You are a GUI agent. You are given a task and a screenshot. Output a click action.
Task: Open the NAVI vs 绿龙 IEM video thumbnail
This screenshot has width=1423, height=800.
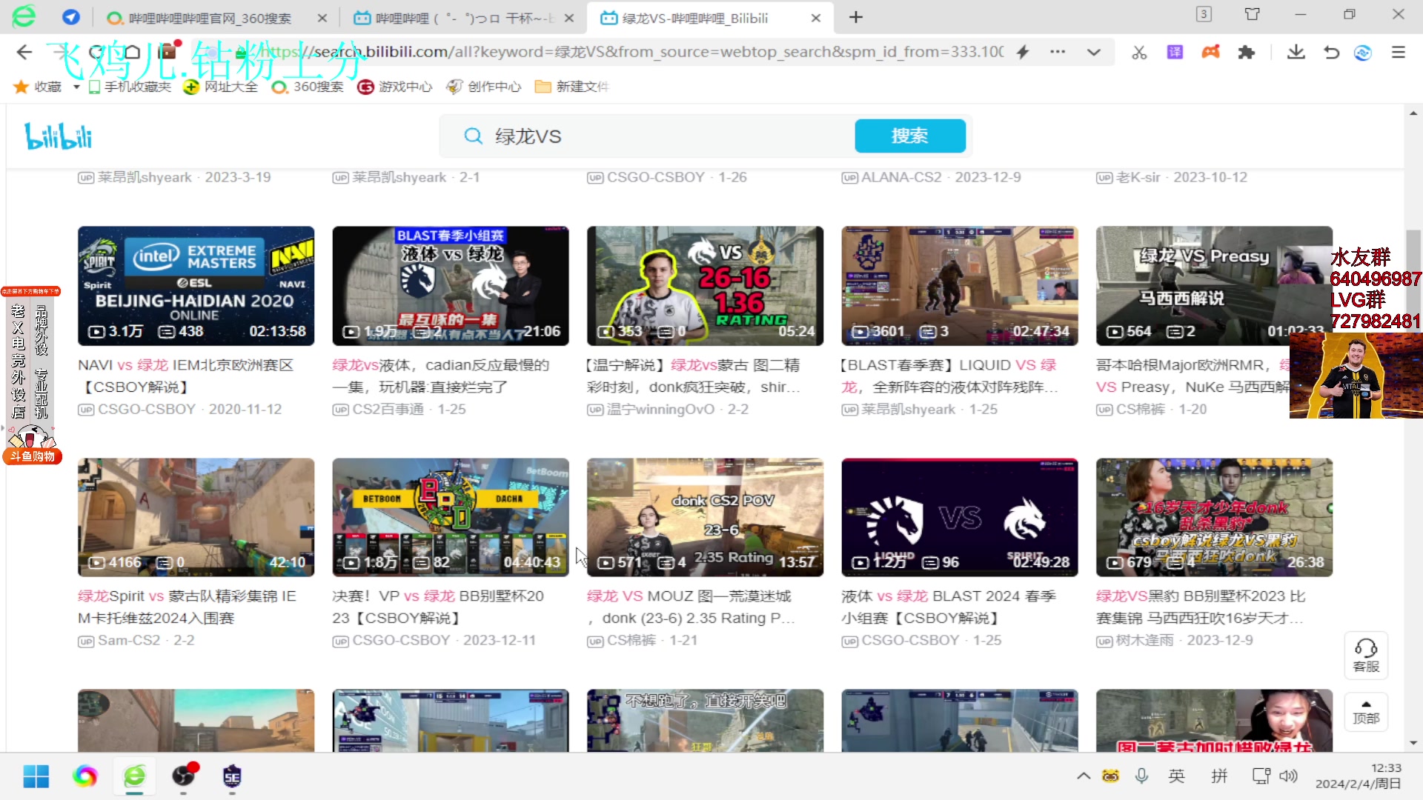click(x=196, y=286)
